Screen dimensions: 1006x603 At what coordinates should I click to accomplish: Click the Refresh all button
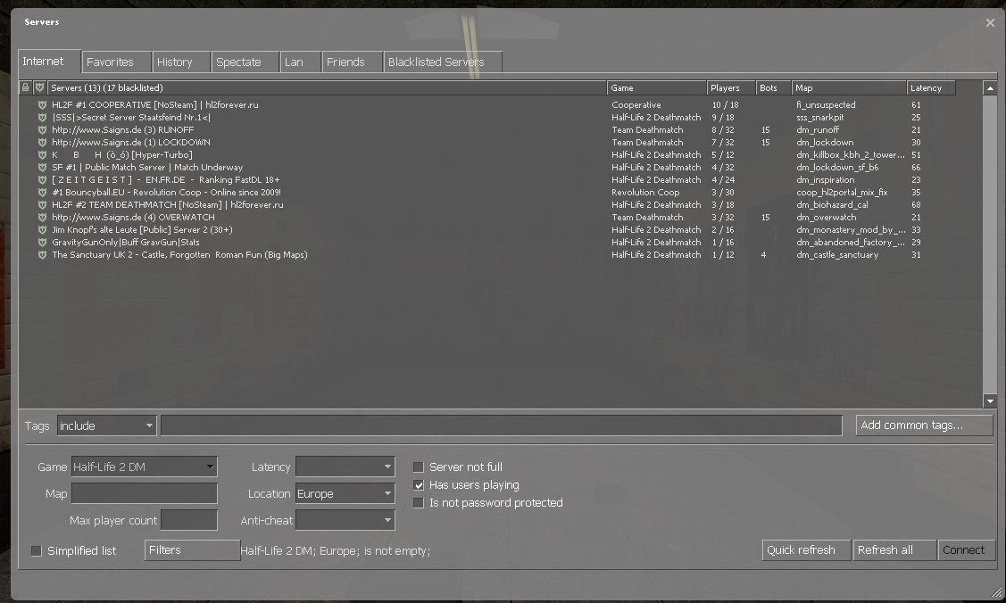click(894, 550)
